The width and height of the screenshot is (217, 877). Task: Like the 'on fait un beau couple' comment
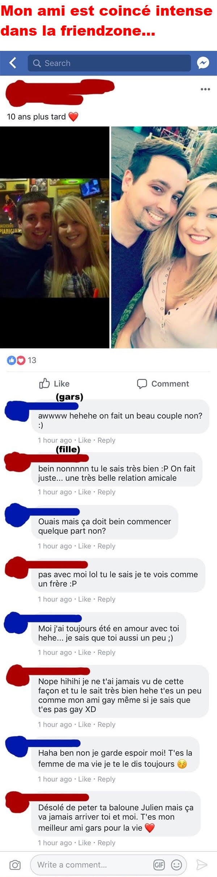[x=85, y=440]
